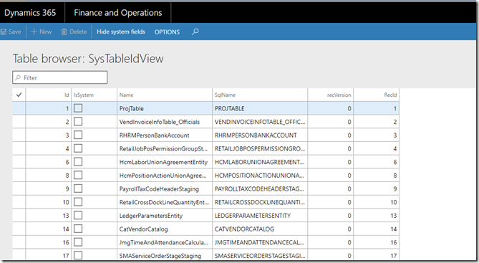Screen dimensions: 479x263
Task: Toggle IsSystem checkbox for RetailCrossDockLineQuantityEnt row
Action: [x=78, y=202]
